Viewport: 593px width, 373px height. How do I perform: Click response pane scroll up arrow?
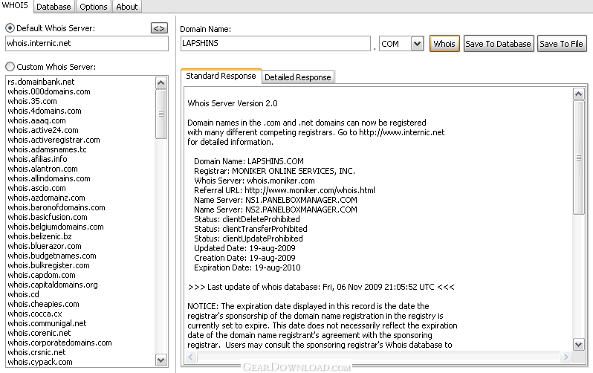[x=579, y=94]
